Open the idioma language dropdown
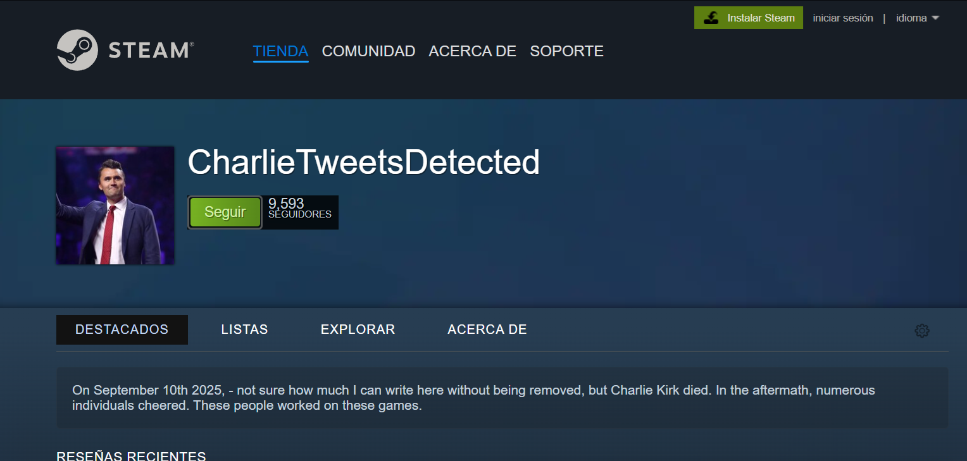 (x=911, y=18)
